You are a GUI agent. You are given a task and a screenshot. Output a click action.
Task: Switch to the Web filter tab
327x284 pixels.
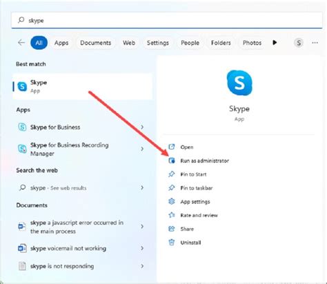click(129, 43)
